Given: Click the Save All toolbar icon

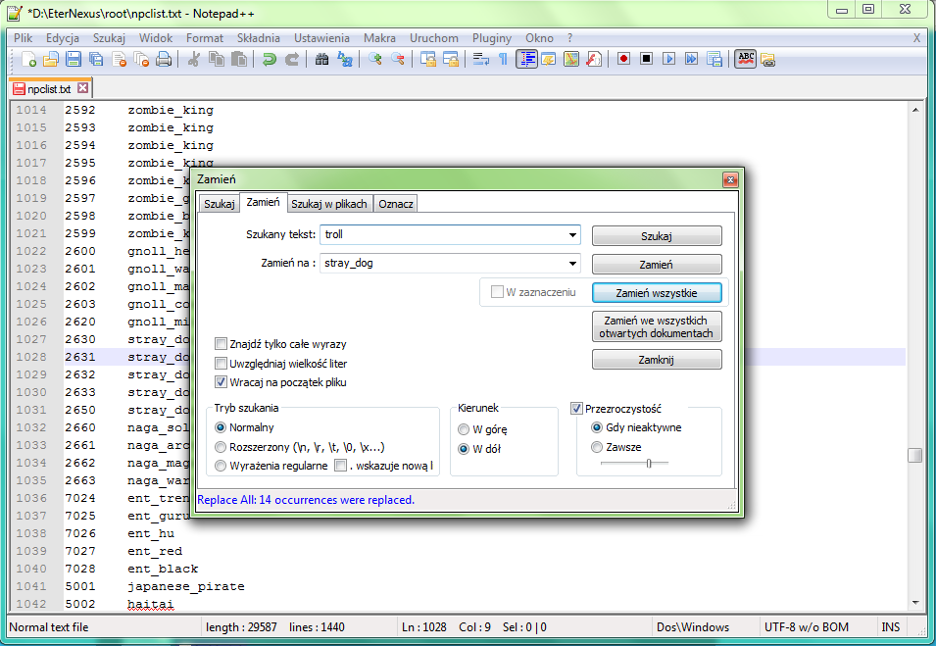Looking at the screenshot, I should tap(96, 59).
